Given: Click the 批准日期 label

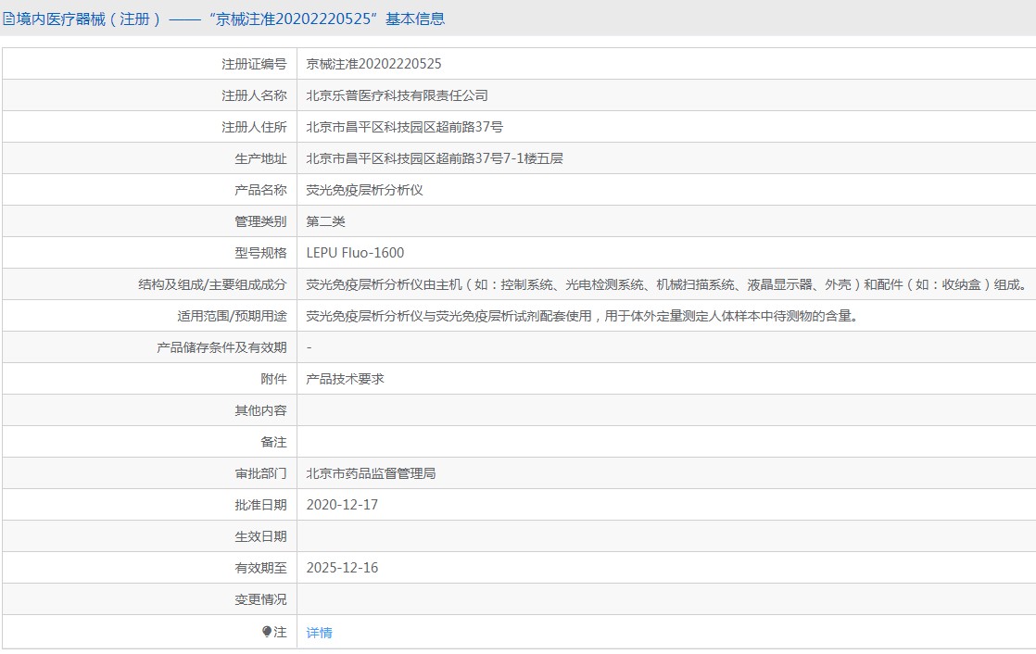Looking at the screenshot, I should click(x=261, y=505).
